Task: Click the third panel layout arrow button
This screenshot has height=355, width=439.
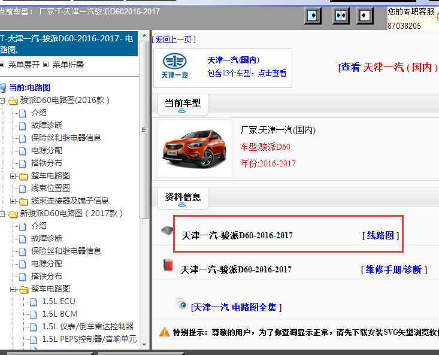Action: point(365,16)
